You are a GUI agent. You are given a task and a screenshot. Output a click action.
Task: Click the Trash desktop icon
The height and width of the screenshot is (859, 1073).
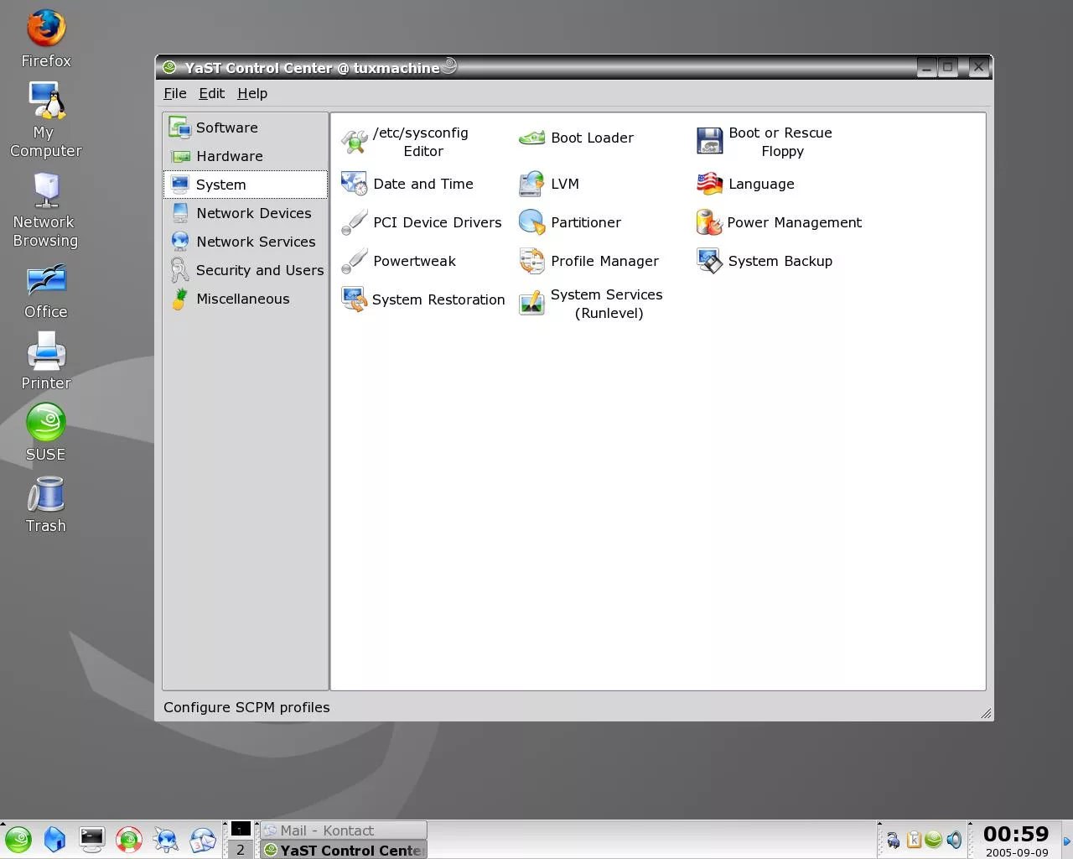click(46, 504)
